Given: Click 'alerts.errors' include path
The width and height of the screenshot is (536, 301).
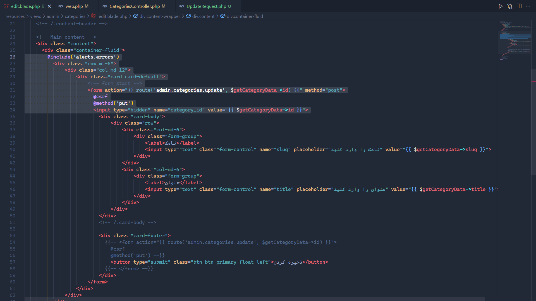Looking at the screenshot, I should tap(95, 57).
